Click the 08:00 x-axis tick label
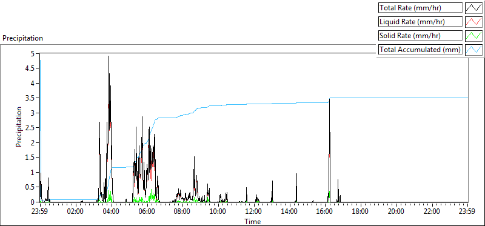The width and height of the screenshot is (485, 226). click(182, 212)
